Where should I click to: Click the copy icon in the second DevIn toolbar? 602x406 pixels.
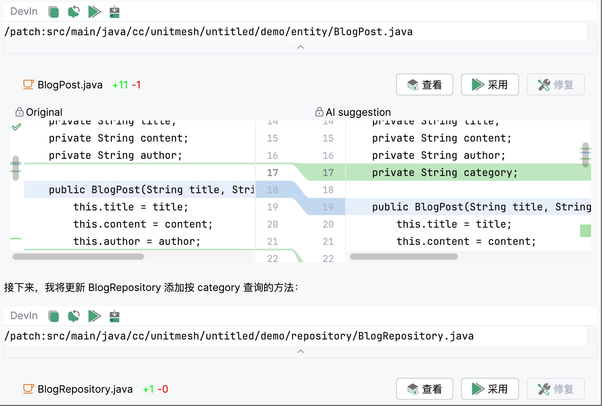tap(54, 316)
